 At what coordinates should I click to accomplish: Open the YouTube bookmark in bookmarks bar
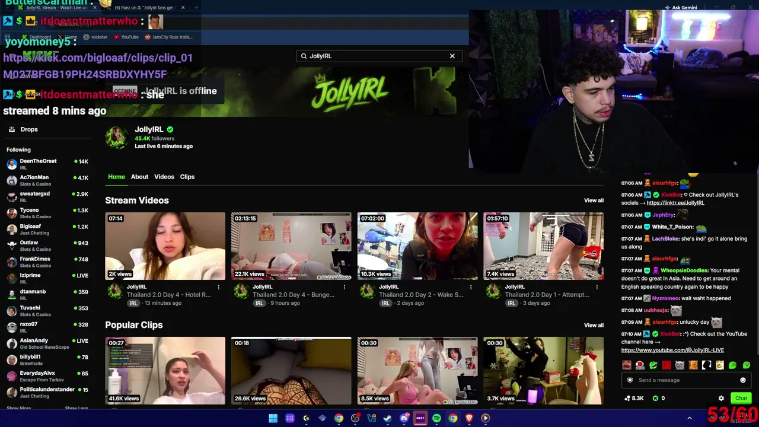pyautogui.click(x=126, y=37)
